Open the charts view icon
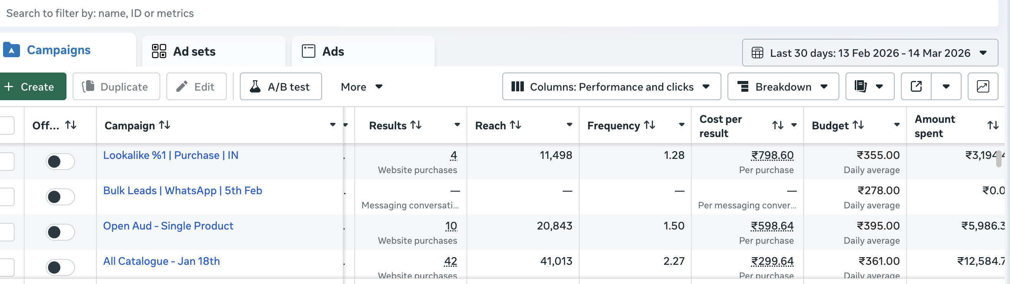Screen dimensions: 1010x284 (x=983, y=86)
